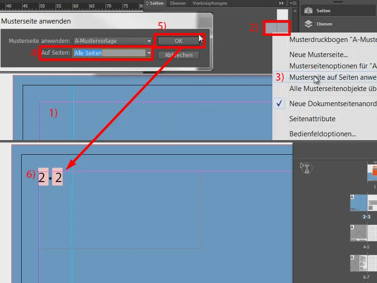Select page 1 thumbnail in pages panel
Image resolution: width=377 pixels, height=283 pixels.
point(372,173)
